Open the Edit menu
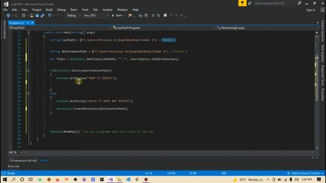This screenshot has height=183, width=326. (x=14, y=10)
